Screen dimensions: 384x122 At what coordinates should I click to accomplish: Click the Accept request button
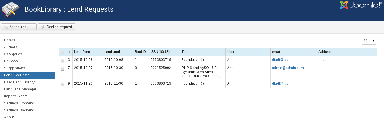[19, 27]
